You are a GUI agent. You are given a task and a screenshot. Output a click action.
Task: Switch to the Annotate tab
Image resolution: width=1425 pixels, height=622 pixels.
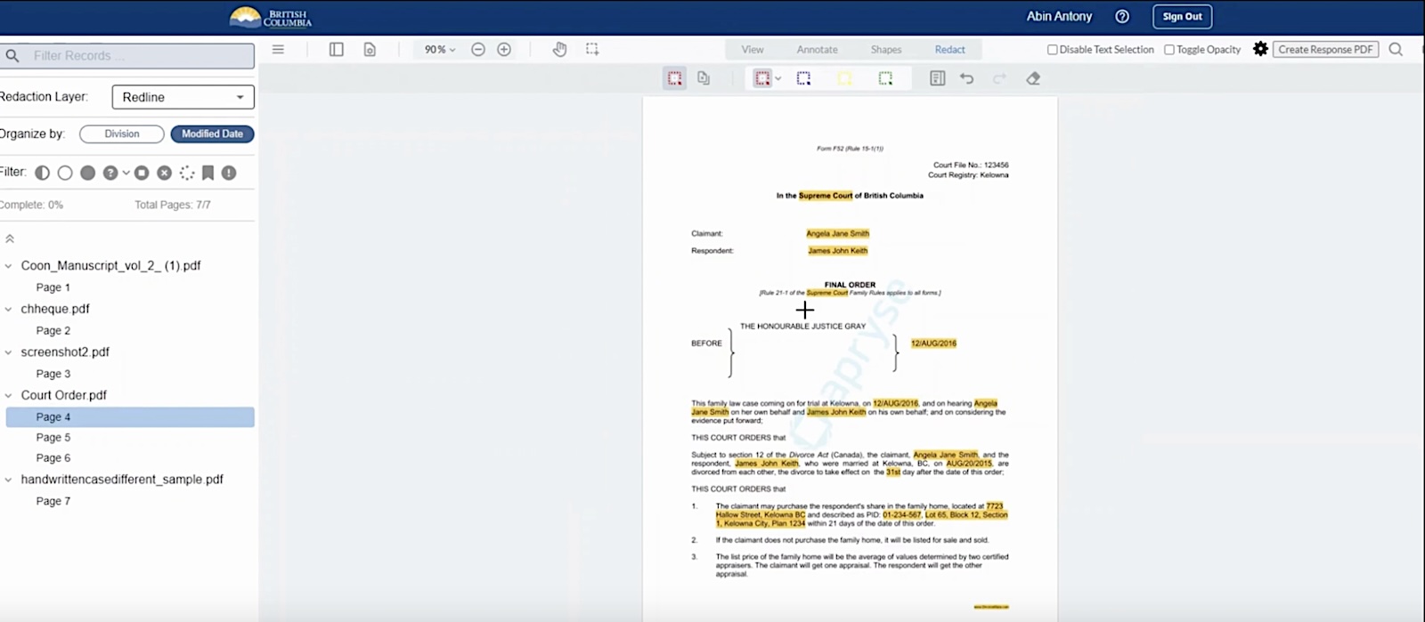coord(817,50)
